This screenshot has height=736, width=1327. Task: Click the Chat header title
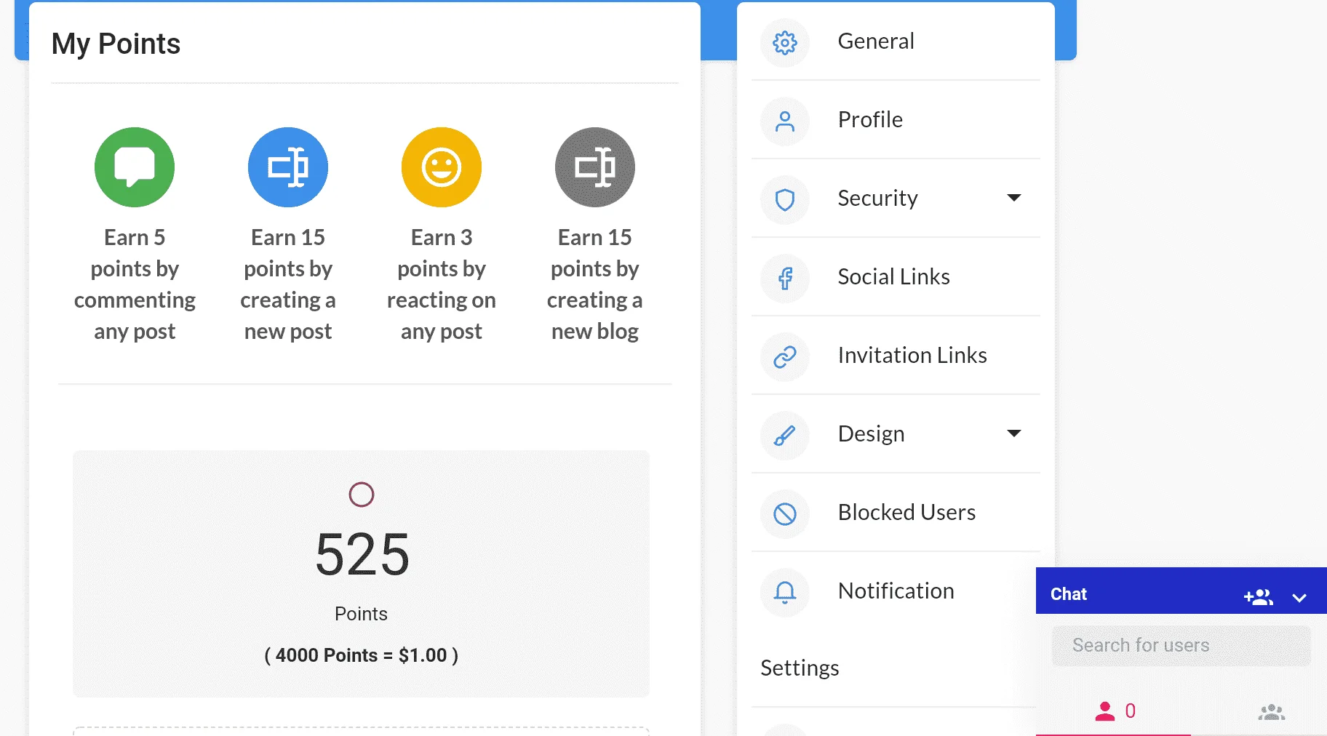(x=1068, y=594)
